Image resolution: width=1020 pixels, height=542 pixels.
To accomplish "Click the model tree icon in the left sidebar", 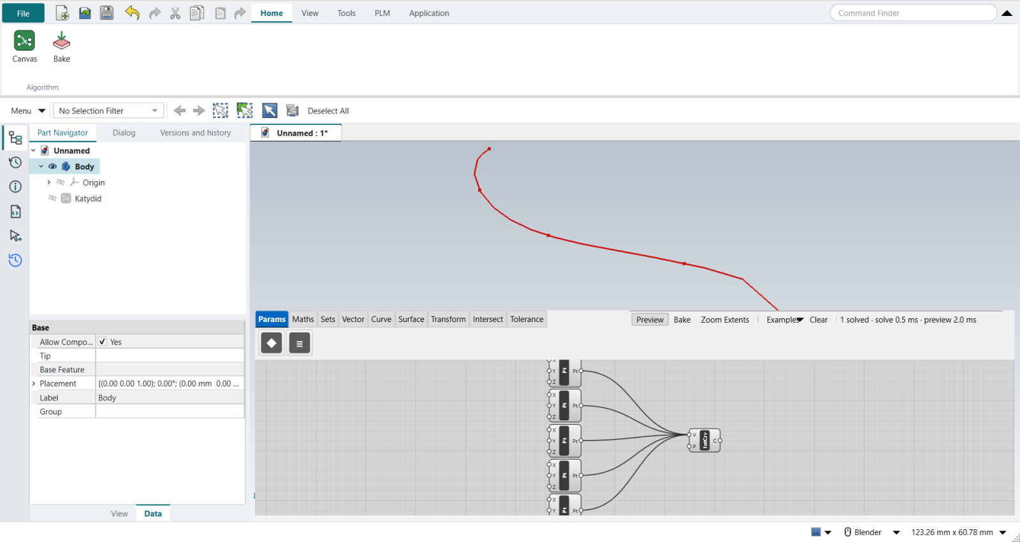I will point(15,138).
